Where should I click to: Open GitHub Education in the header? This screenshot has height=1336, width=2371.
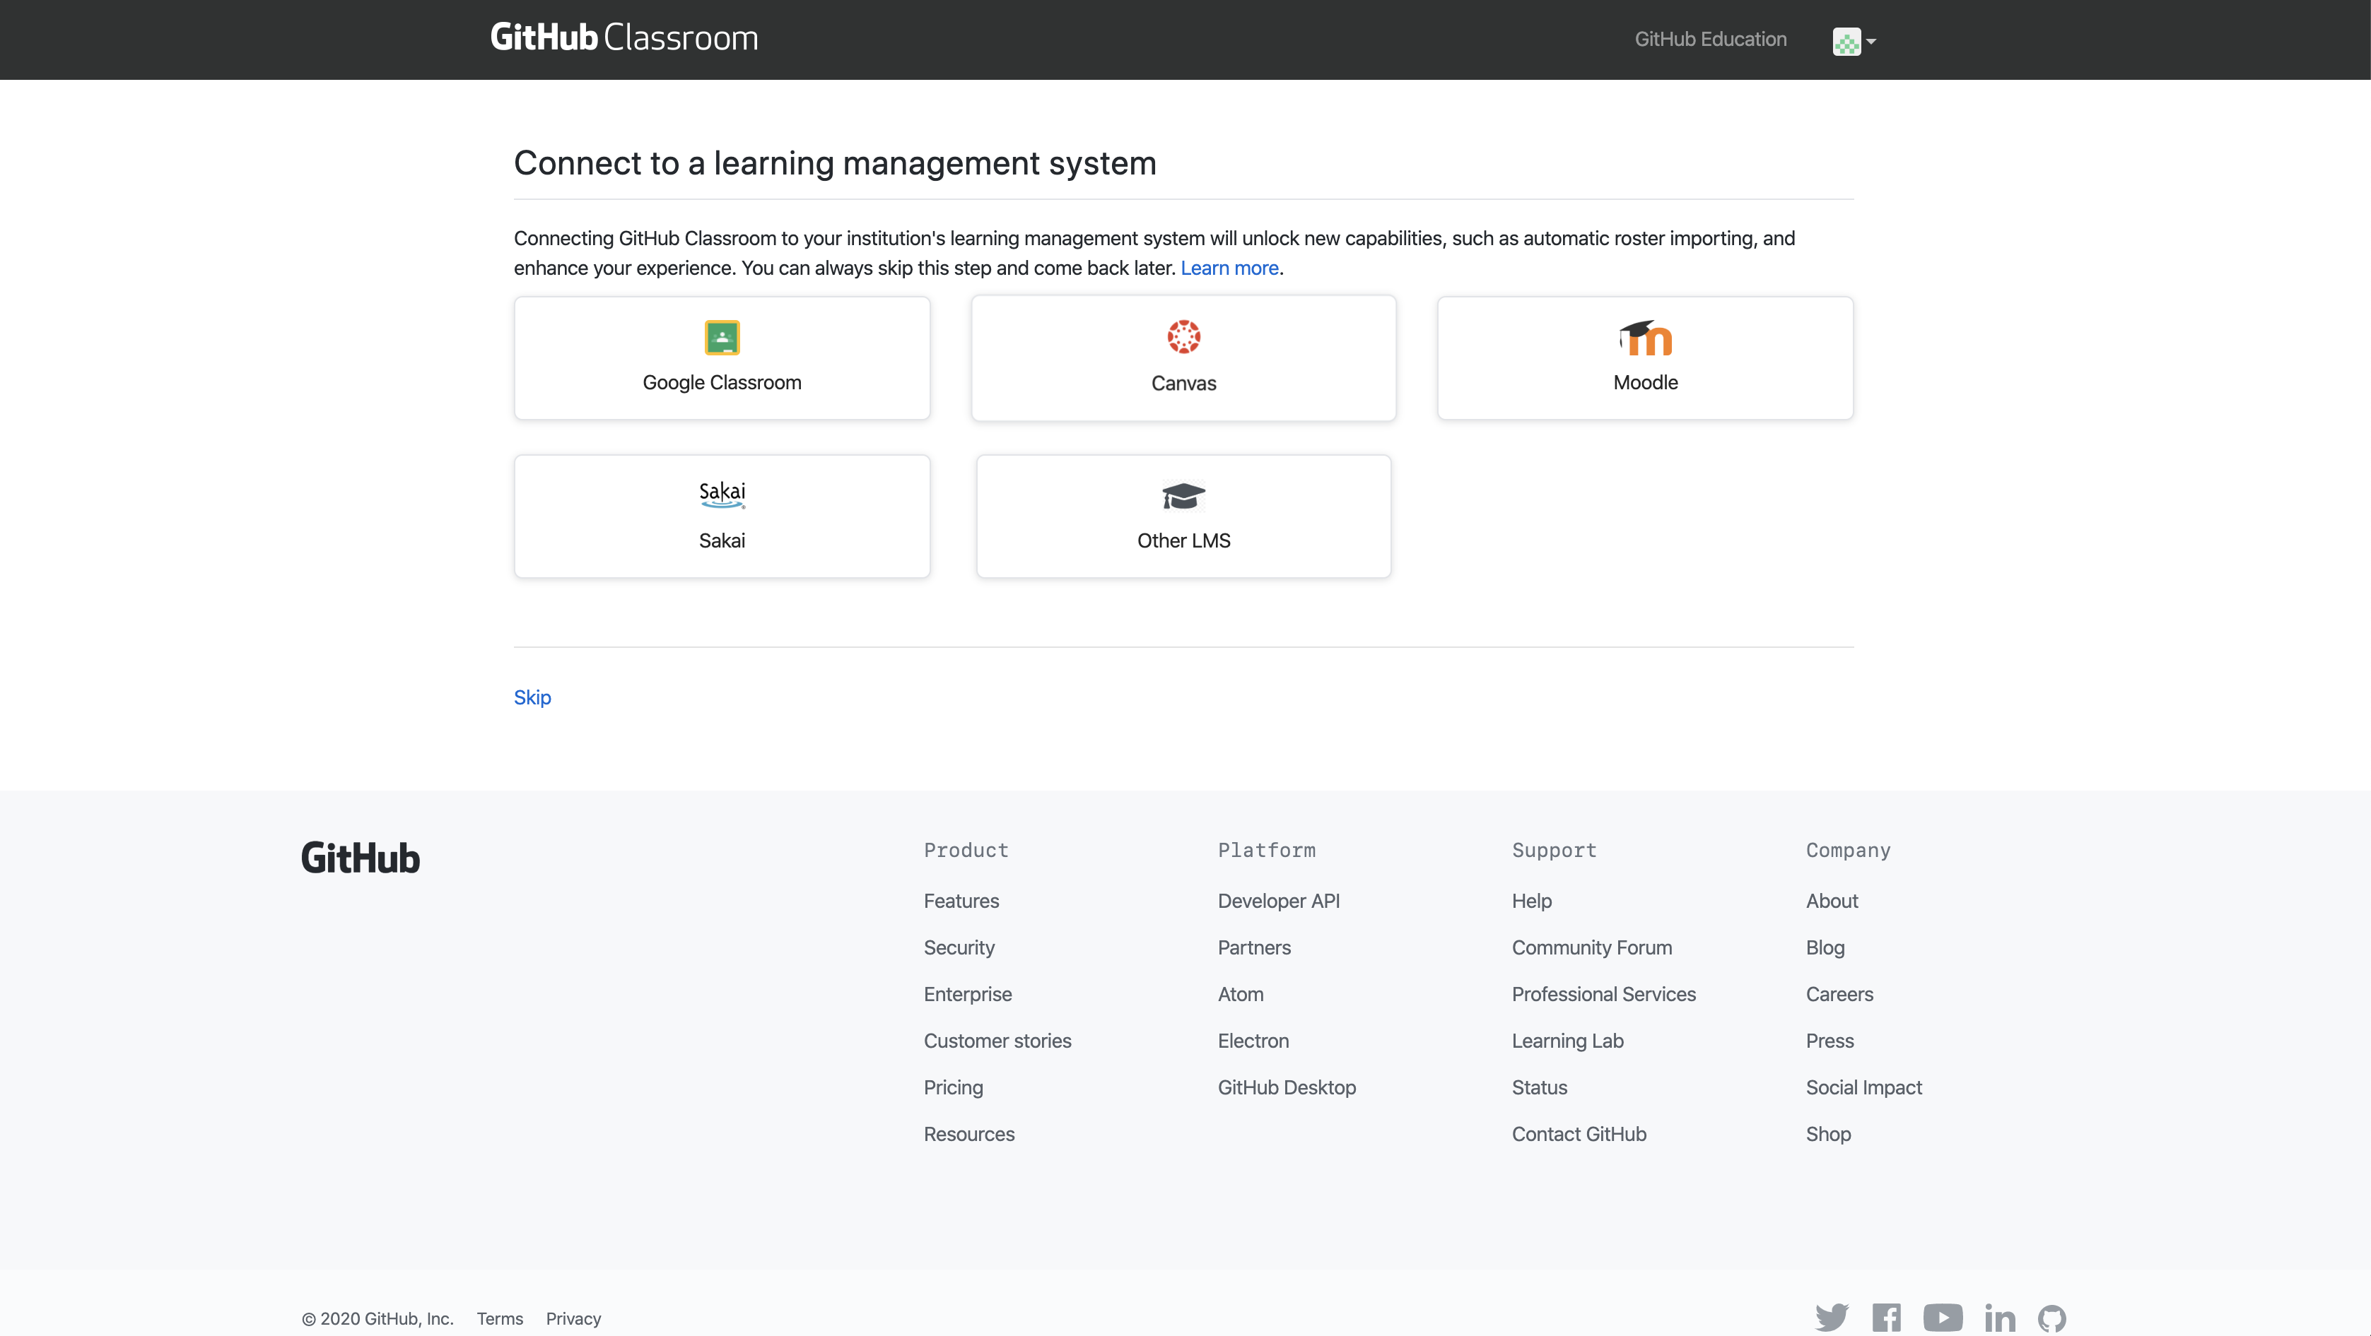pos(1711,39)
